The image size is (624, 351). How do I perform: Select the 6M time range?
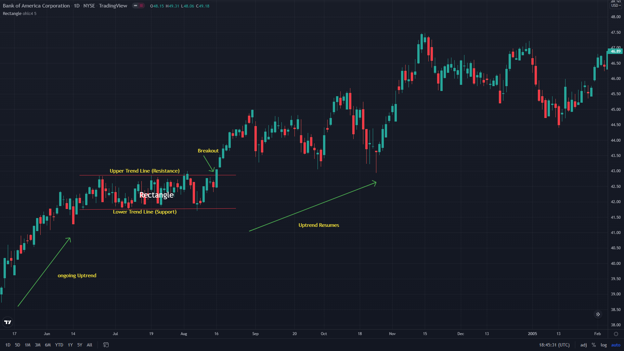pos(48,345)
